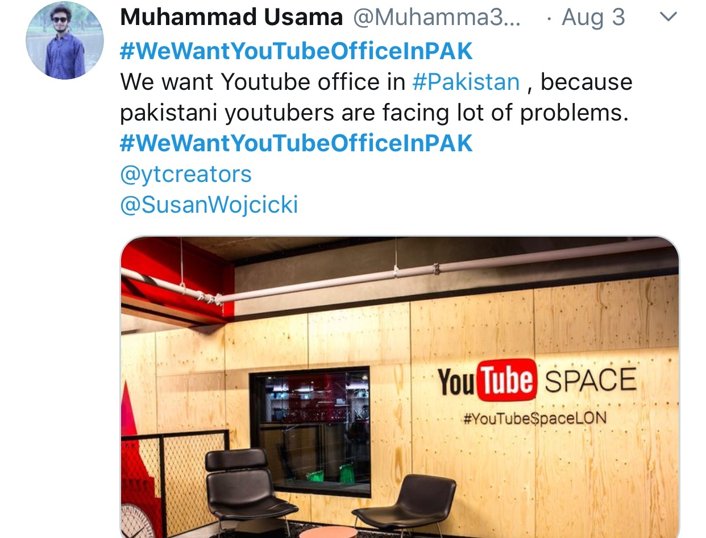Select the red Tube logo in the photo
The image size is (706, 538).
pos(506,380)
